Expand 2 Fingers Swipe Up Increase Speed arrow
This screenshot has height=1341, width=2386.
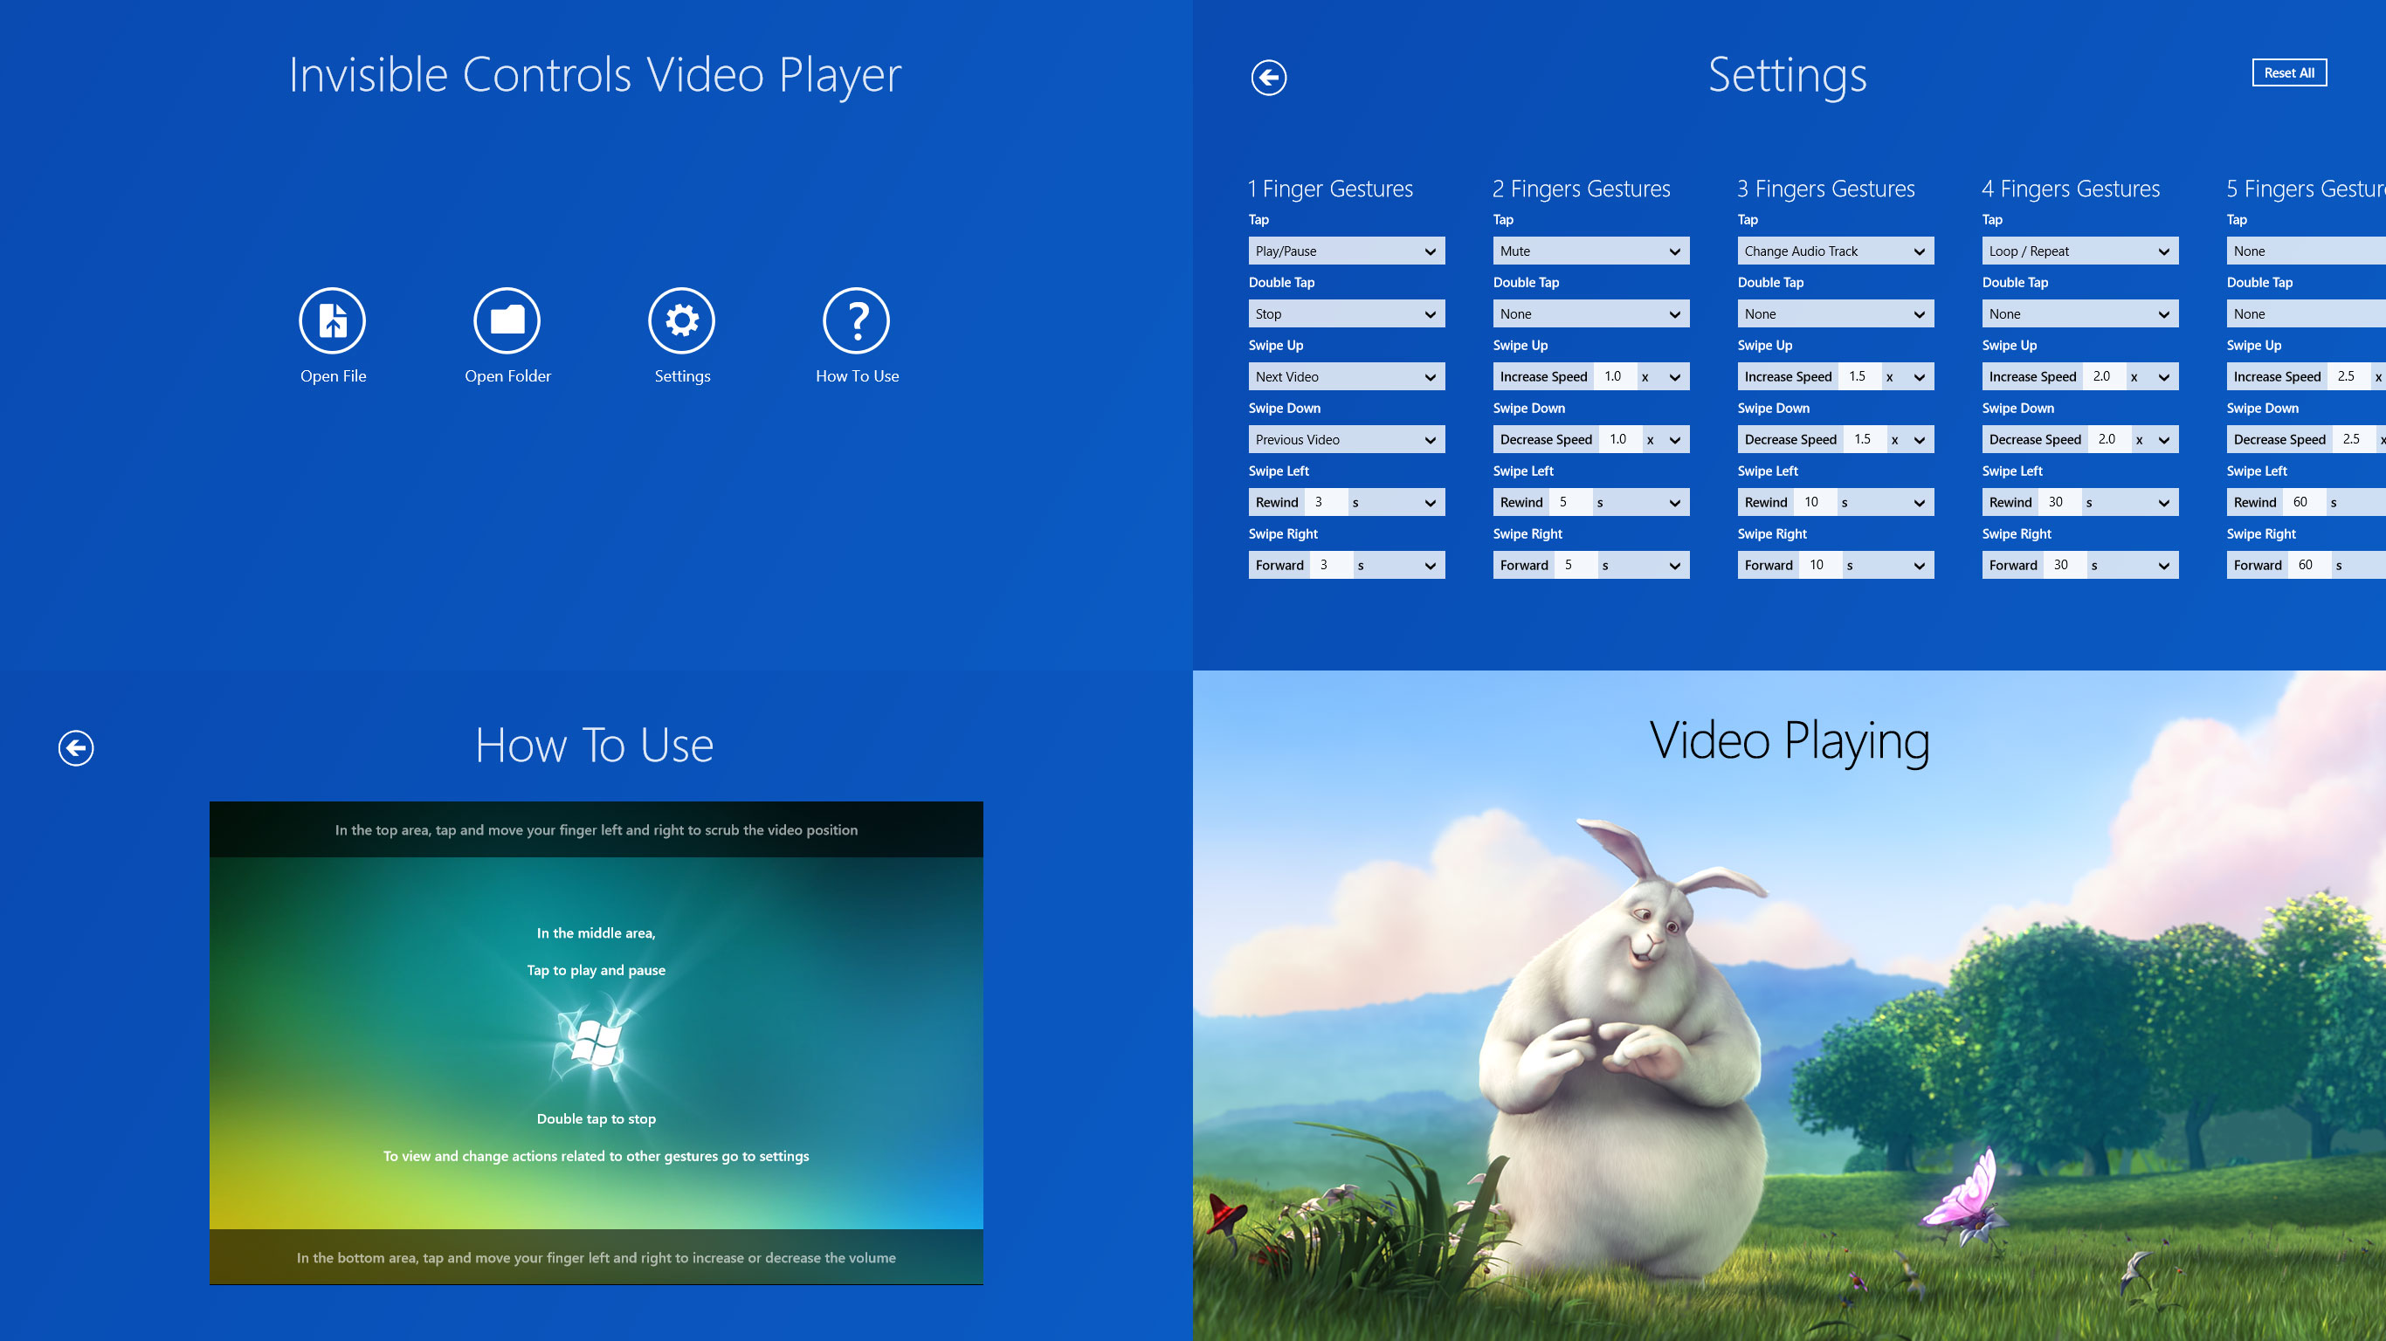(1674, 377)
